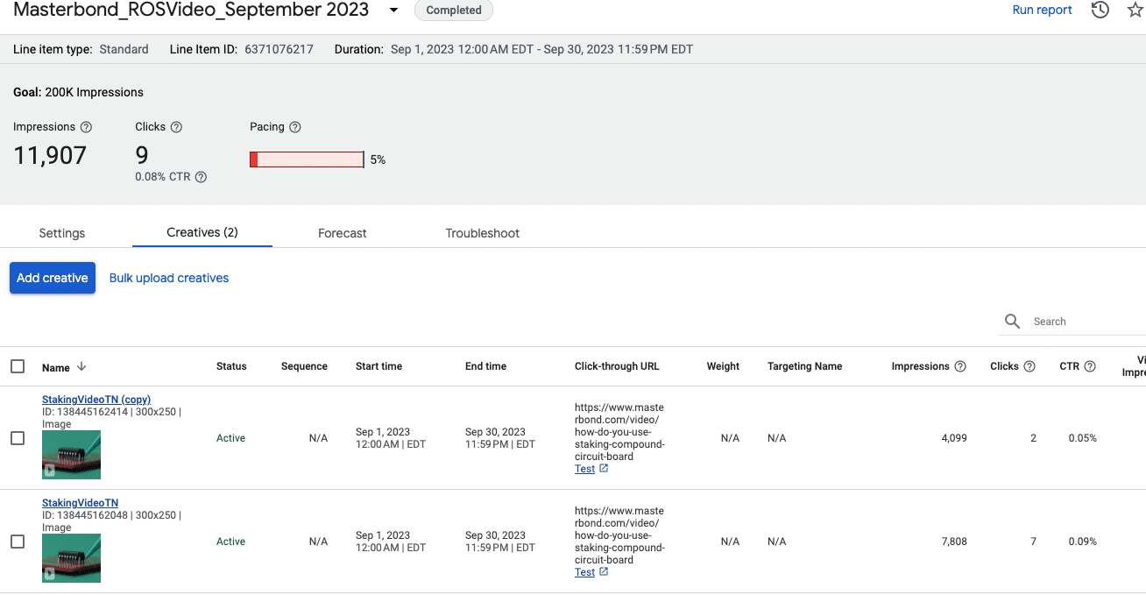
Task: Select the StakingVideoTN row checkbox
Action: [18, 541]
